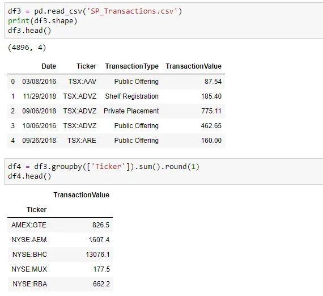Click the 'TSX:ADVZ' cell in the Private Placement row
Viewport: 323px width, 296px height.
click(x=80, y=111)
